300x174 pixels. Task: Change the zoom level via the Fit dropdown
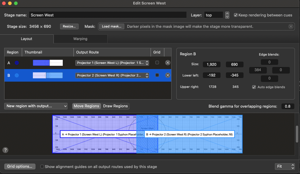pos(284,167)
